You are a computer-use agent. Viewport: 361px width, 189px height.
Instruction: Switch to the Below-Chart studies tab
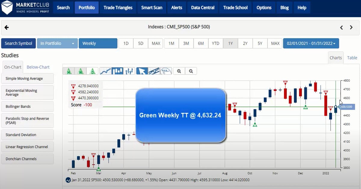click(x=38, y=67)
